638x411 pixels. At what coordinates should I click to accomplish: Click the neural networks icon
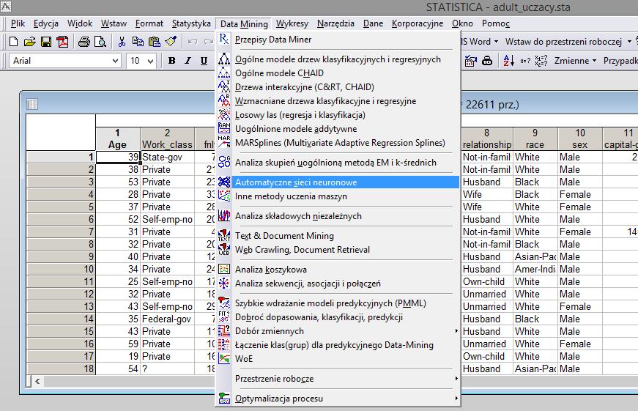pyautogui.click(x=224, y=182)
